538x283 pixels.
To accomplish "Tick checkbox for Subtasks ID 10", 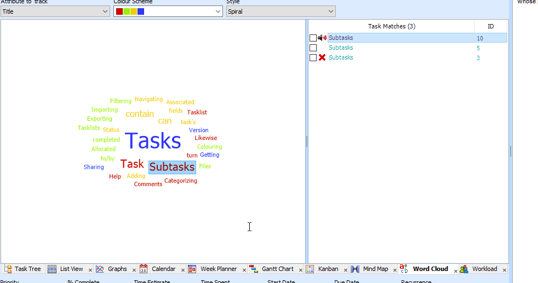I will point(313,38).
